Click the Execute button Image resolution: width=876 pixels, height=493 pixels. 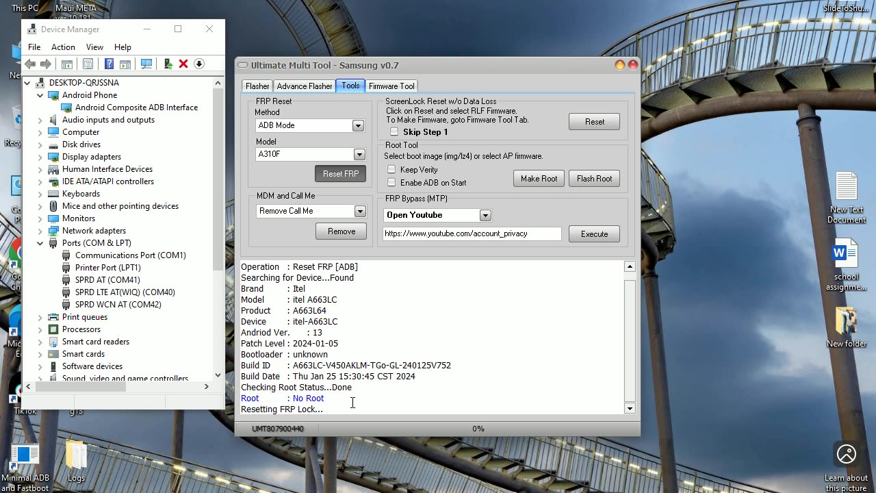(594, 234)
